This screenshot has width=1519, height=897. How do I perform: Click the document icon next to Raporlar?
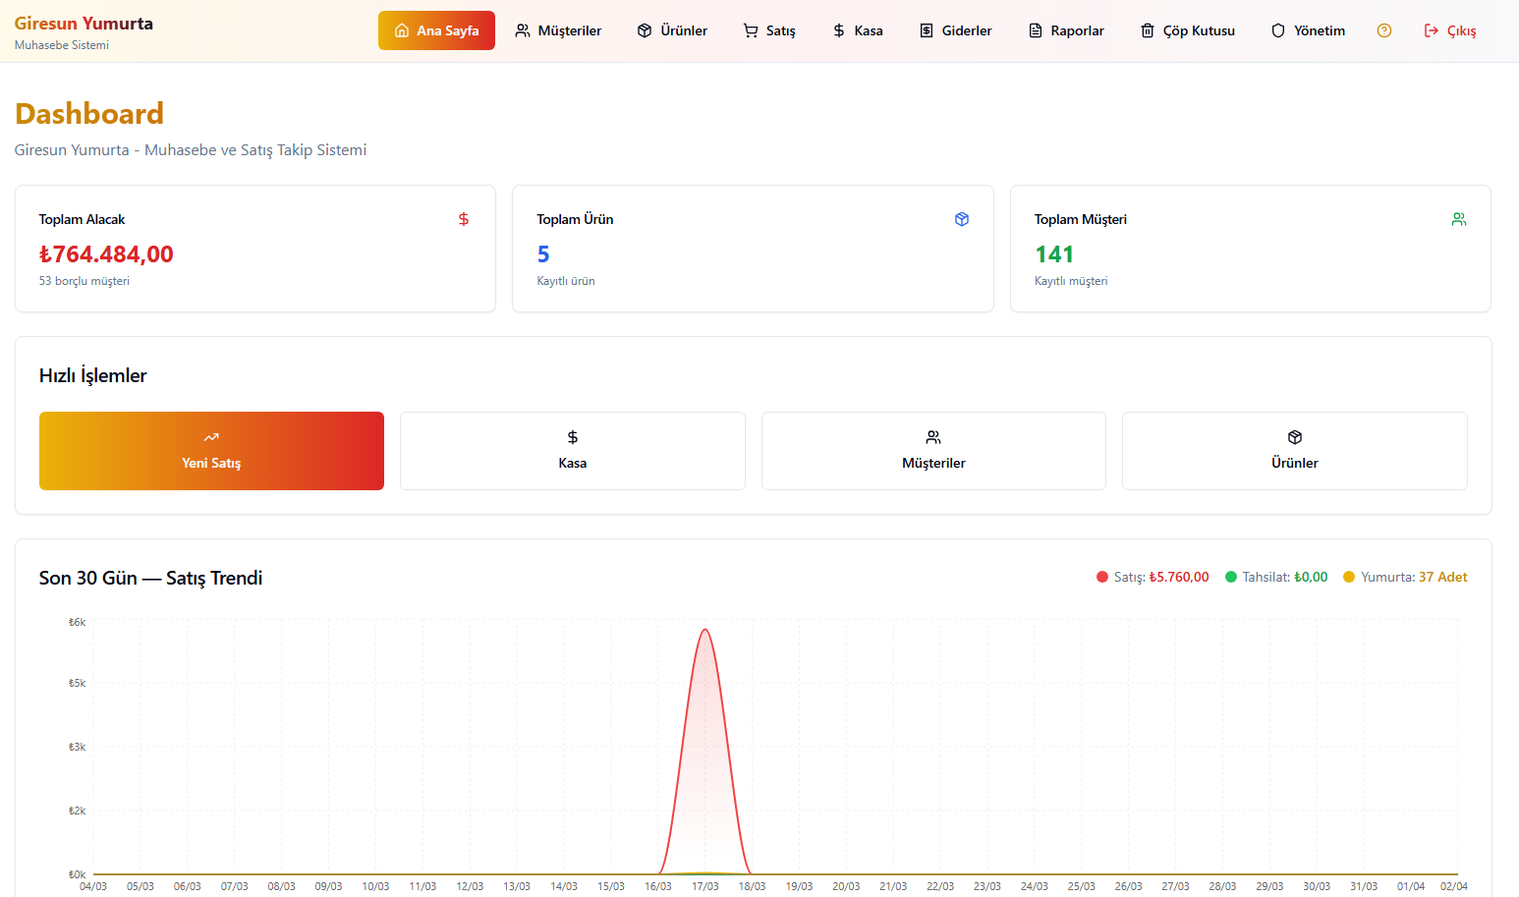tap(1036, 30)
